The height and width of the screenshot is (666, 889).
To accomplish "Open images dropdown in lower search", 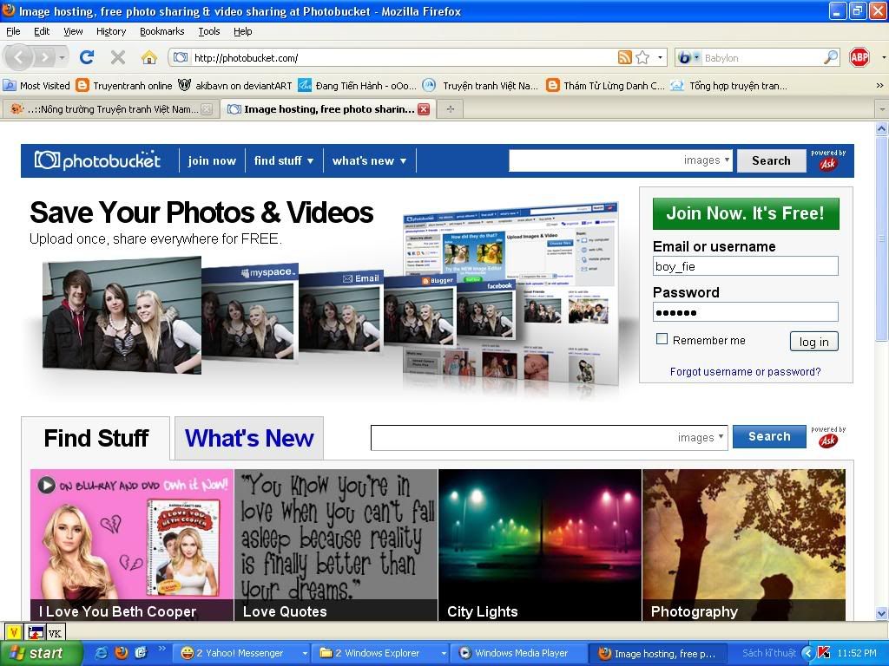I will coord(701,437).
